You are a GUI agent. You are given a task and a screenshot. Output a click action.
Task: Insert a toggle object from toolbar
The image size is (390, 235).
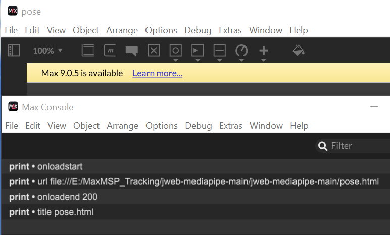click(154, 51)
